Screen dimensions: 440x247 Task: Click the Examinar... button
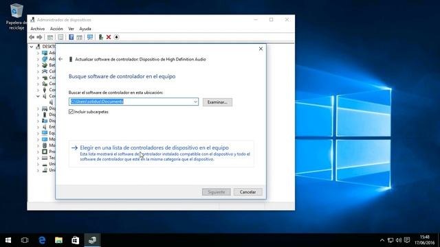tap(217, 102)
